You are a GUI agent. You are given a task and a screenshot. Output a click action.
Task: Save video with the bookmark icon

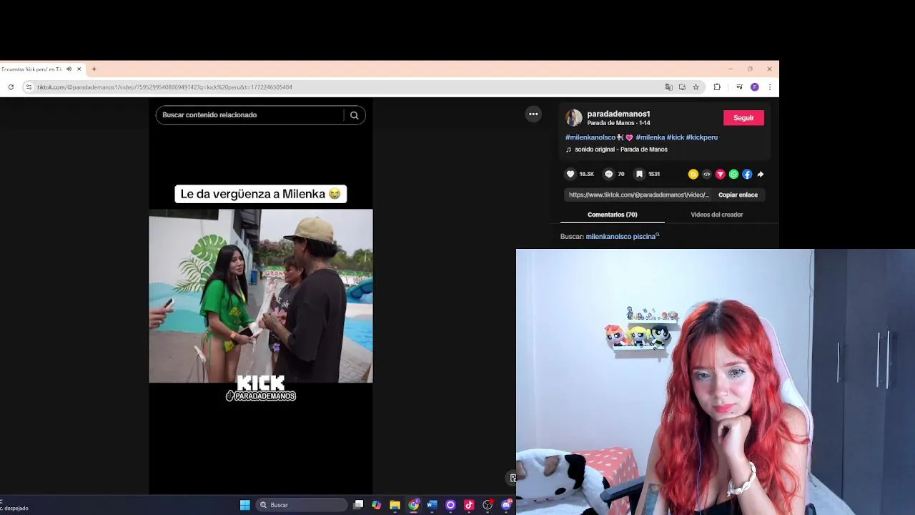pos(639,174)
